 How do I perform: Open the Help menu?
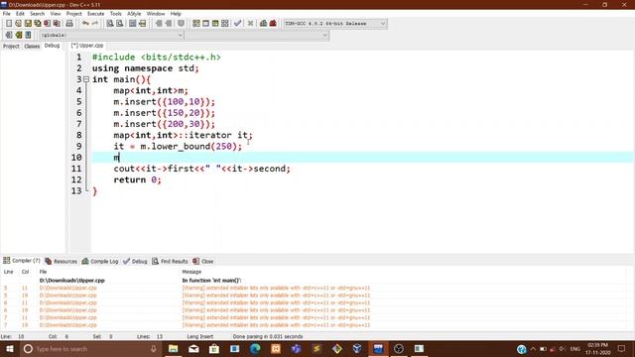[176, 14]
